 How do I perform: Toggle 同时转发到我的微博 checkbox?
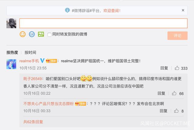[x=49, y=35]
